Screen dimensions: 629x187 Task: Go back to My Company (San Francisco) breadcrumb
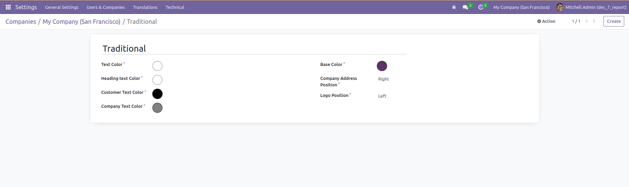(x=81, y=21)
